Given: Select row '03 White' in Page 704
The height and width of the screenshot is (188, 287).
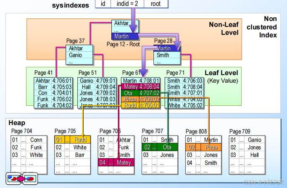Looking at the screenshot, I should 29,155.
